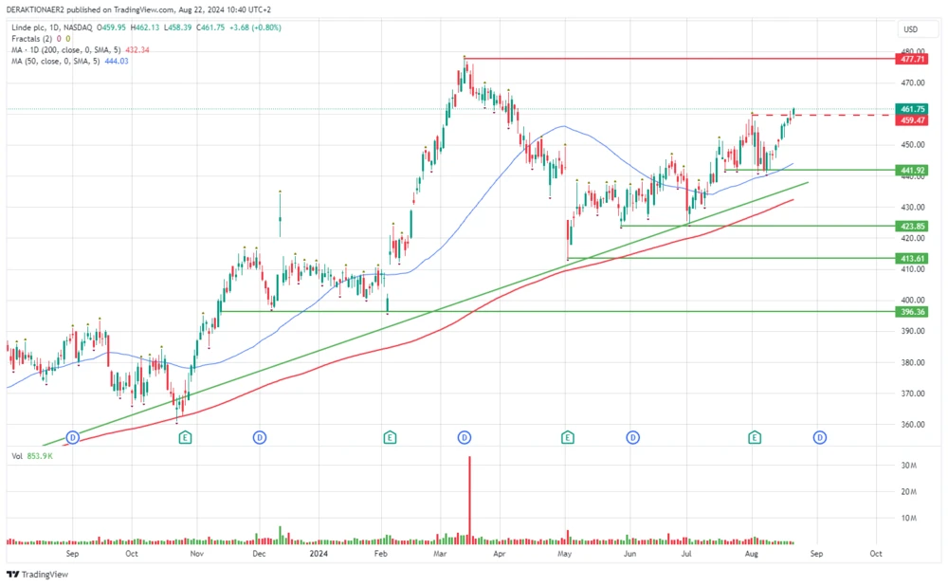The height and width of the screenshot is (586, 948).
Task: Click the dividend "D" marker under December
Action: point(258,437)
